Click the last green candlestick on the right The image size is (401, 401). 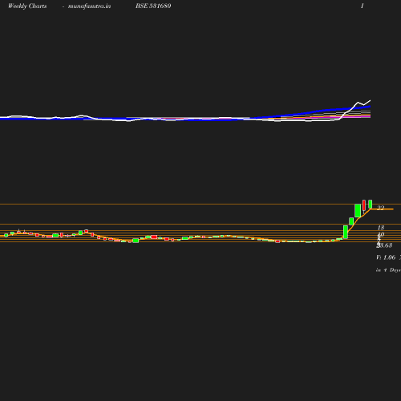click(371, 204)
